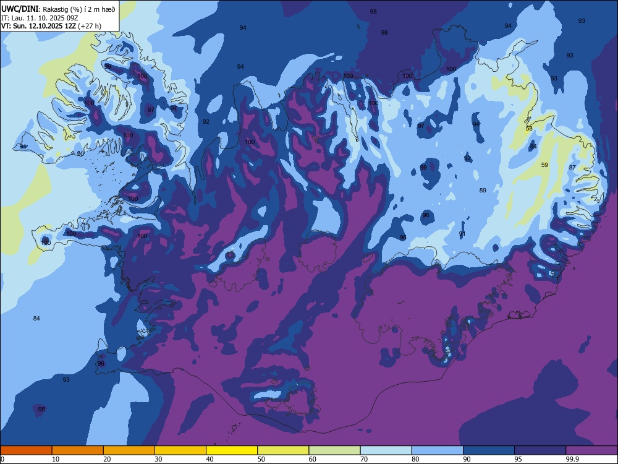Click the '80' tick label on color scale

pos(415,459)
